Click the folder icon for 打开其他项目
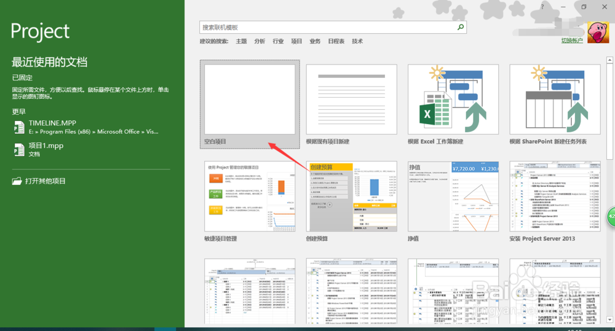The height and width of the screenshot is (331, 615). 17,181
